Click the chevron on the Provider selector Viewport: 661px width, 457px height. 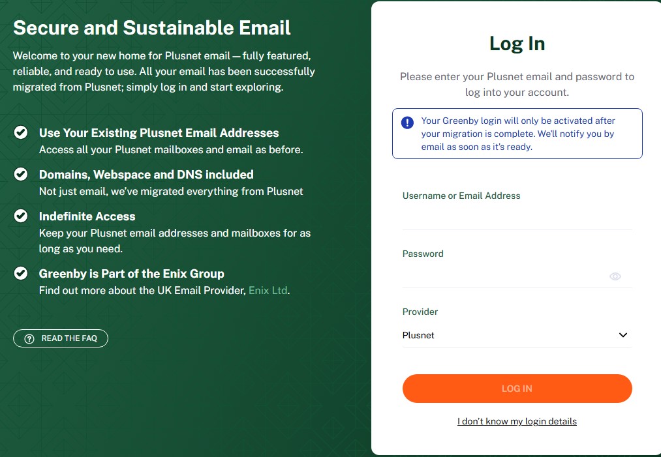tap(623, 334)
